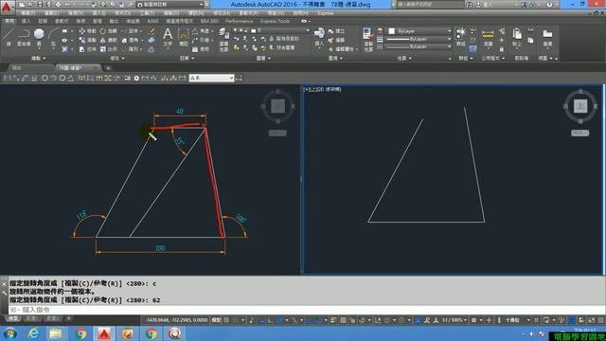Click the Erase tool icon
The width and height of the screenshot is (606, 341).
click(x=151, y=31)
